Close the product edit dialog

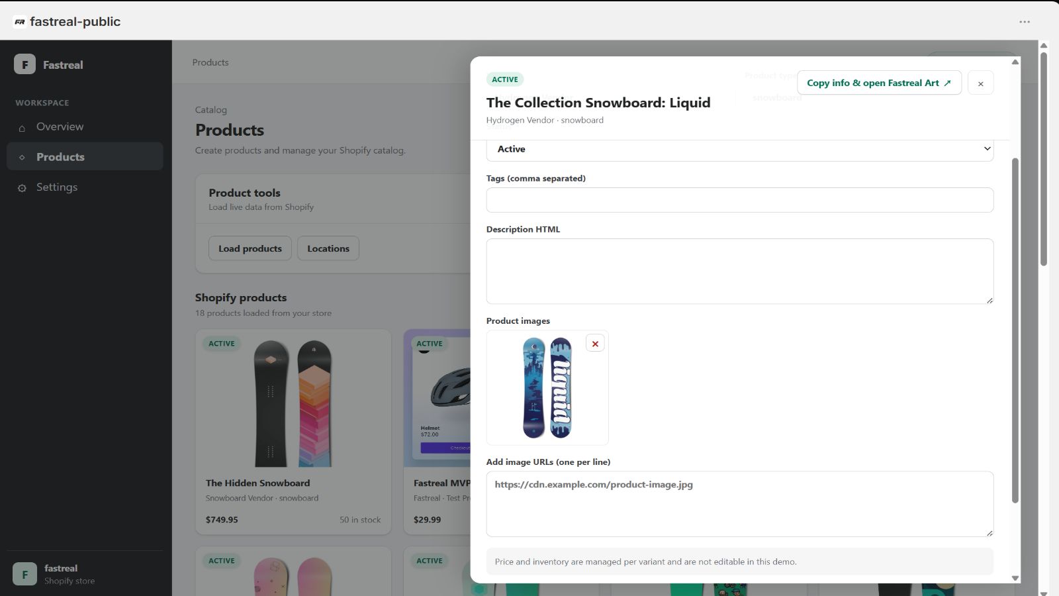tap(980, 83)
